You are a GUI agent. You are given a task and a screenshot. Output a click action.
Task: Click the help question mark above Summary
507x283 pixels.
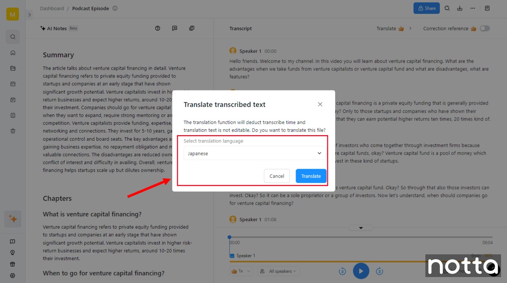(157, 28)
